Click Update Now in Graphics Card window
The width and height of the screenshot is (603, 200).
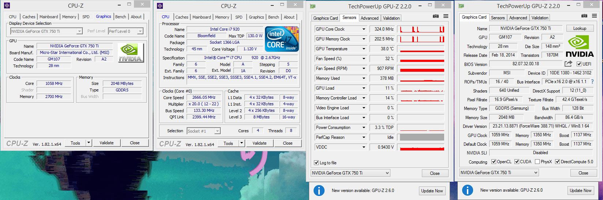pyautogui.click(x=581, y=191)
